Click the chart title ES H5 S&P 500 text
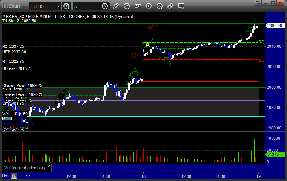Screen dimensions: 287x181 click(68, 17)
